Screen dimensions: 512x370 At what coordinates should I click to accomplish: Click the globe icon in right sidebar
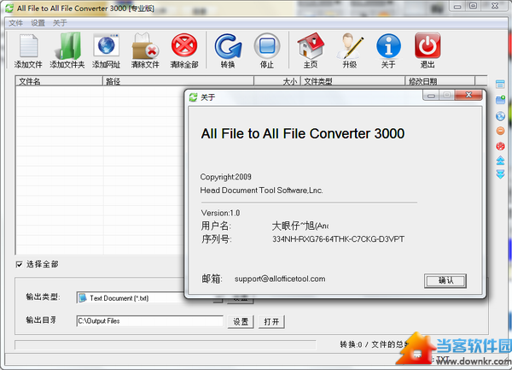[x=500, y=115]
